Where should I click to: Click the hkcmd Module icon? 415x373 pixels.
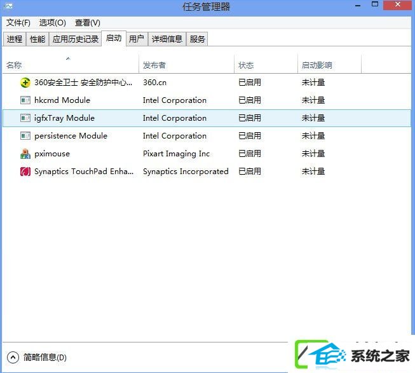click(x=25, y=100)
